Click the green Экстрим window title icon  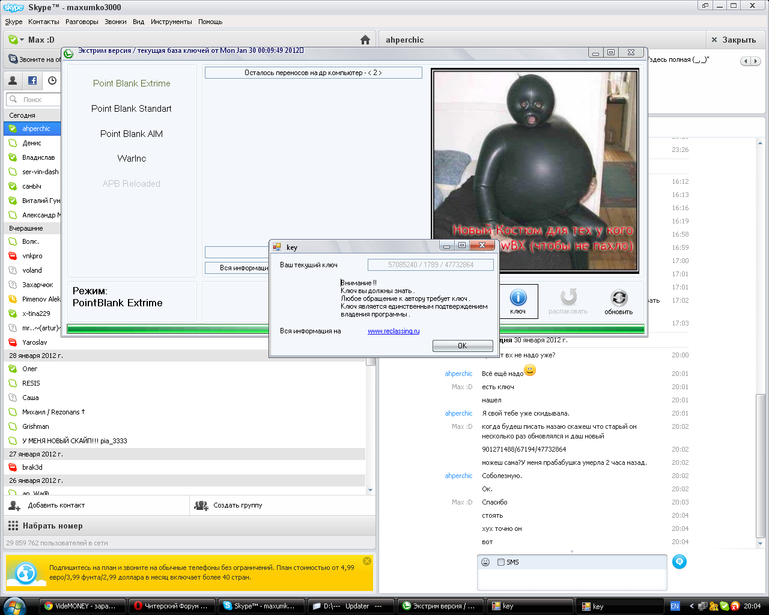(x=68, y=53)
